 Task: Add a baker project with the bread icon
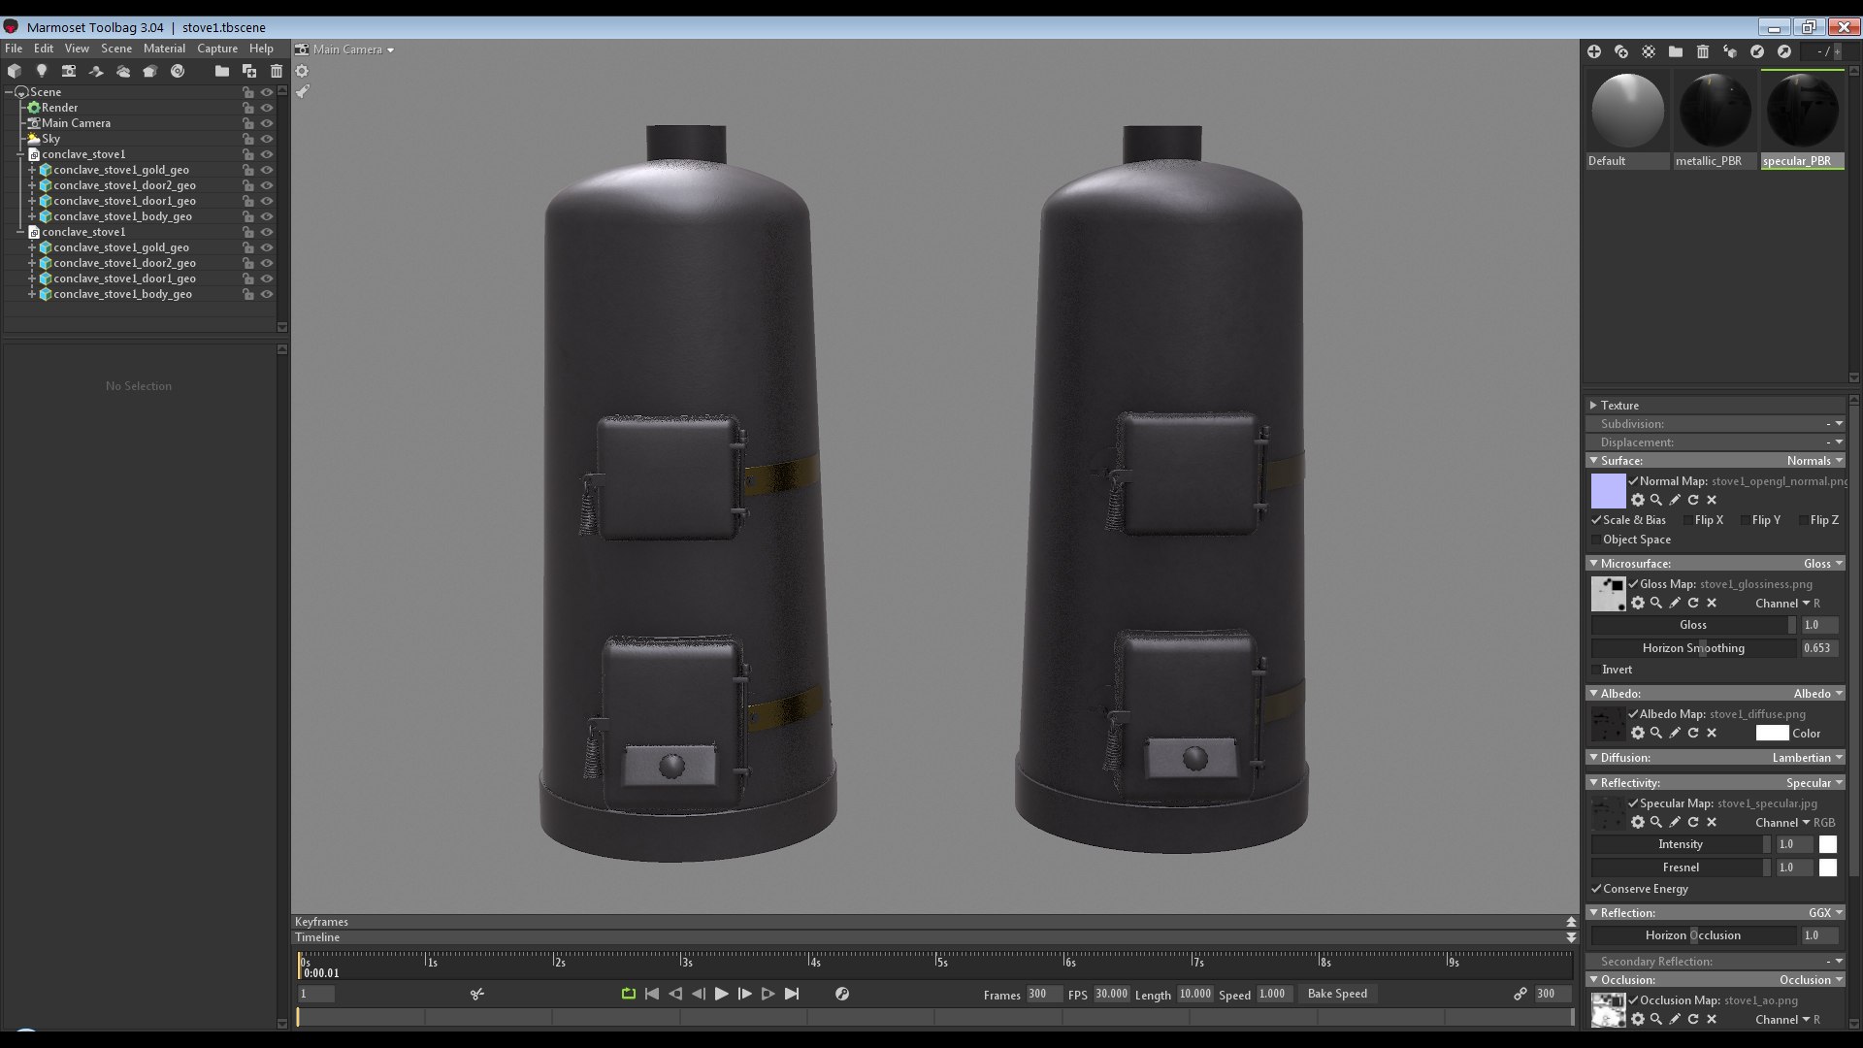click(x=150, y=71)
